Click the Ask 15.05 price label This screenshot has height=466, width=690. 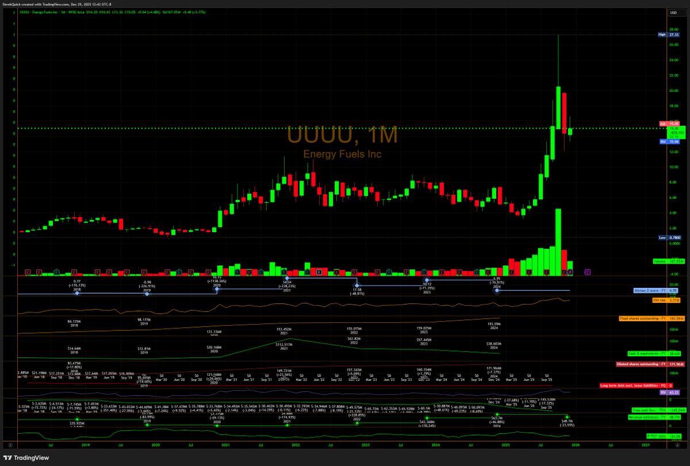(x=670, y=124)
